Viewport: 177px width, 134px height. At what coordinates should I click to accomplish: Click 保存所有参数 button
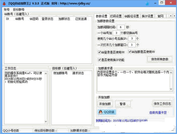160,59
